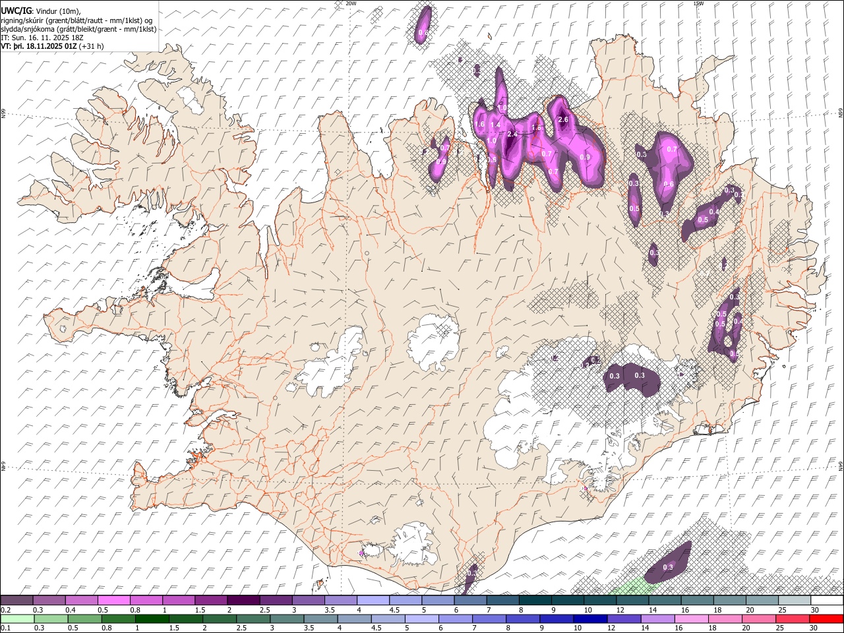Click the 0.4 precipitation value in east Iceland
Screen dimensions: 844x633
coord(714,212)
